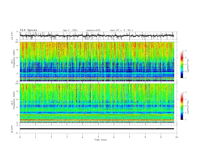
Task: Click the "8" kHz tick of ch.1 spectrogram
Action: pyautogui.click(x=18, y=50)
